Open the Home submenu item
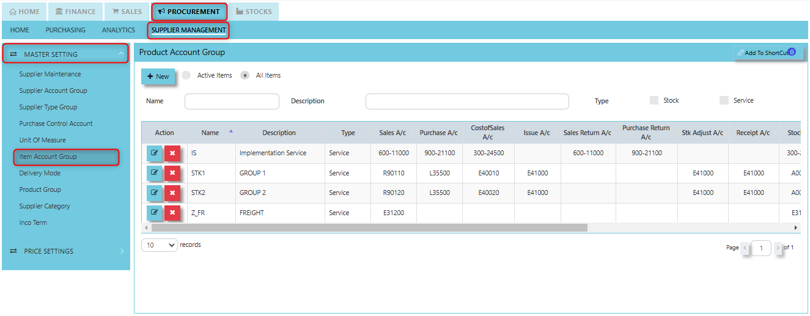810x316 pixels. [20, 30]
